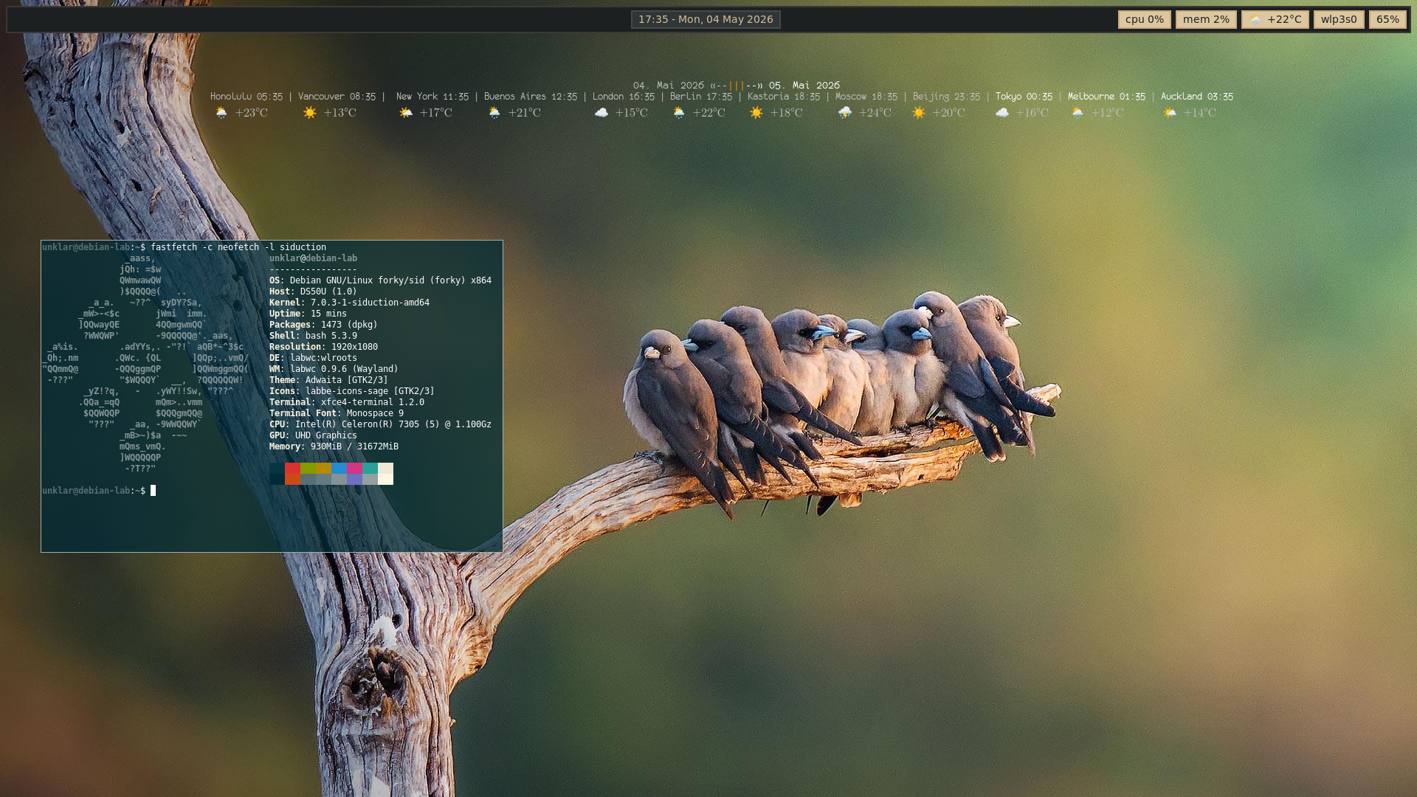
Task: Click the New York 11:35 time label
Action: (x=432, y=97)
